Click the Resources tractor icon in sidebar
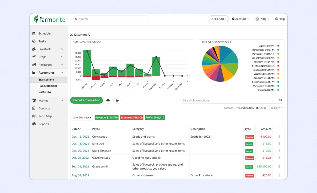Image resolution: width=317 pixels, height=193 pixels. (x=34, y=65)
